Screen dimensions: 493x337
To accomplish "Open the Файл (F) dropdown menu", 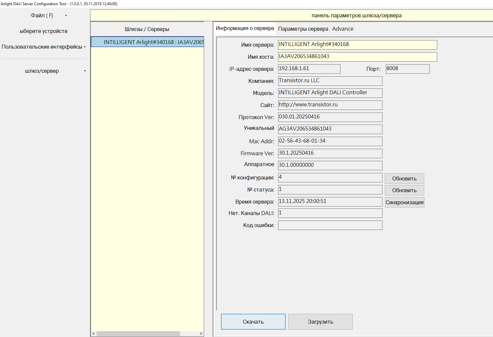I will (x=42, y=16).
